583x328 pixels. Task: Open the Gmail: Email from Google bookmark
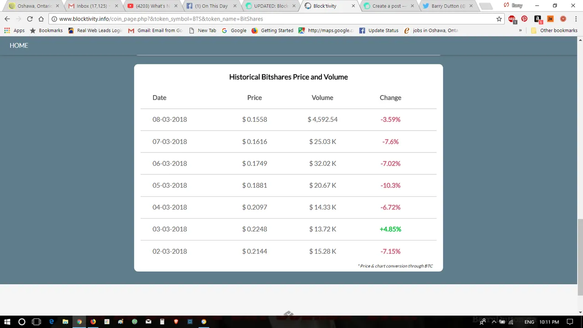(x=155, y=31)
